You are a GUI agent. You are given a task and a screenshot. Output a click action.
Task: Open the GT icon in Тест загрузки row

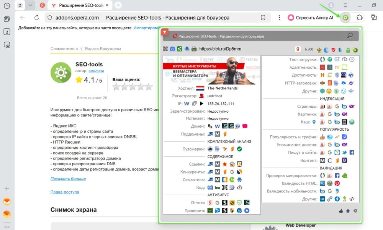(337, 59)
